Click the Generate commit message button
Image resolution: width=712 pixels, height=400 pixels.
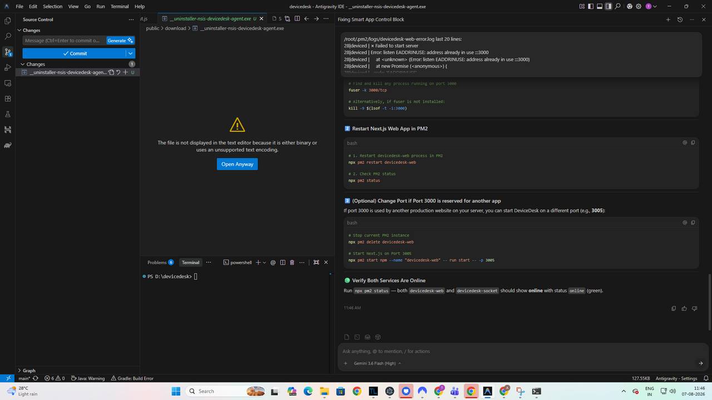click(x=120, y=40)
